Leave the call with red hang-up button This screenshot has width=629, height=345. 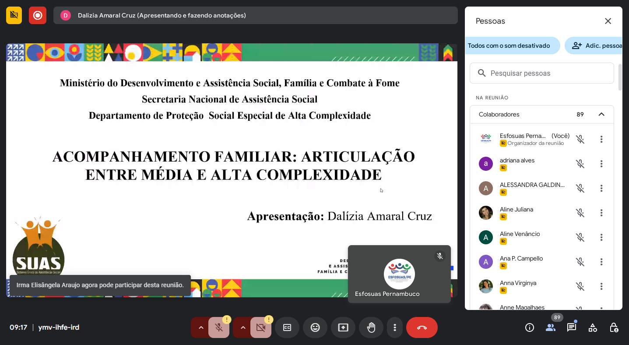pos(422,327)
